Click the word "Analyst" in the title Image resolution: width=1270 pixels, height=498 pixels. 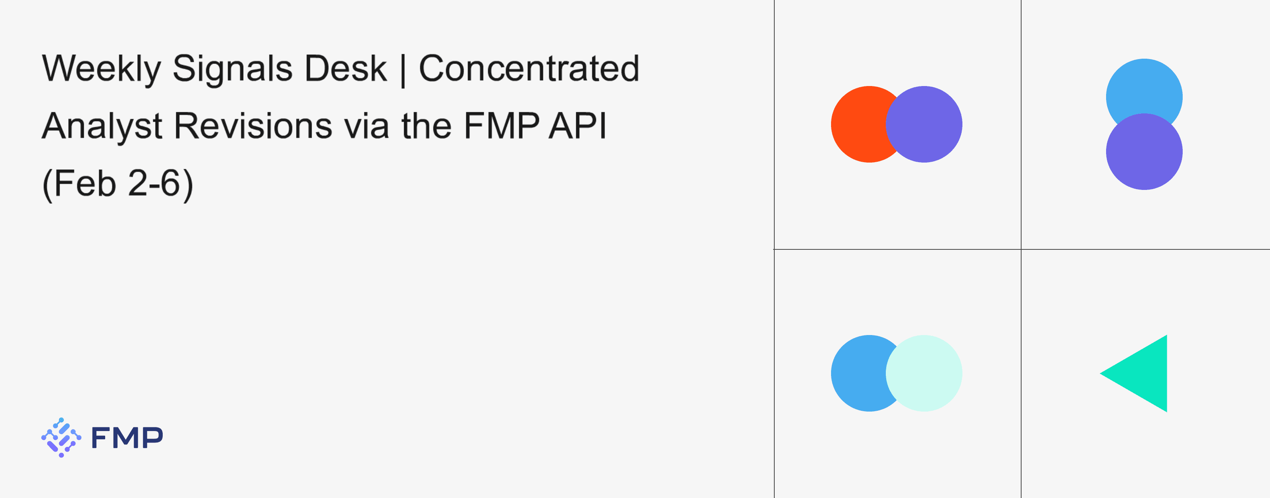click(102, 126)
